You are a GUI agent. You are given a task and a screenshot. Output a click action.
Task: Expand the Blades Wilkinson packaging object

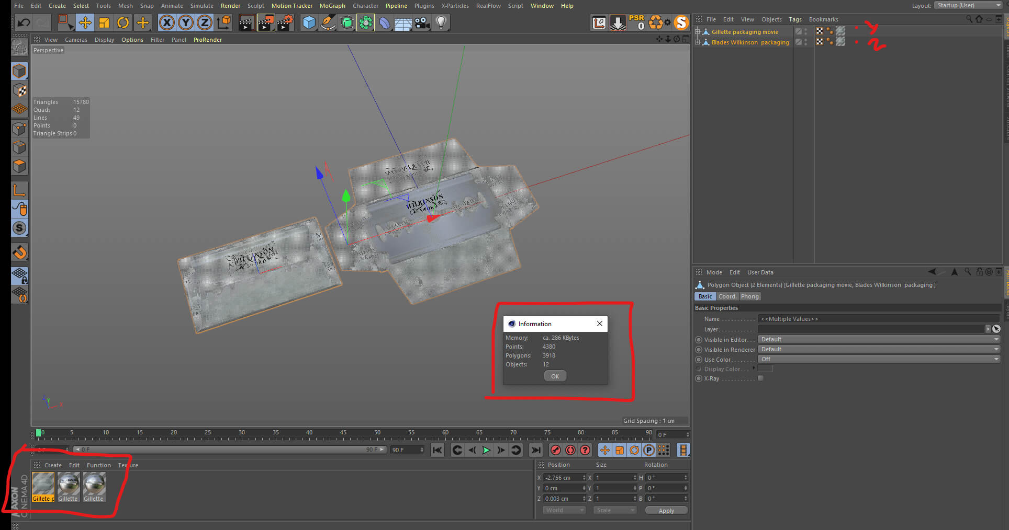[697, 42]
